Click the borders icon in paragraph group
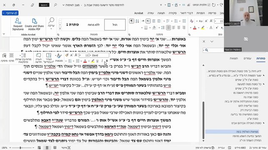 click(x=146, y=27)
